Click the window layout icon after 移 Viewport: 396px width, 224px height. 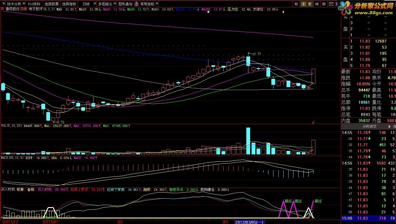pyautogui.click(x=331, y=4)
